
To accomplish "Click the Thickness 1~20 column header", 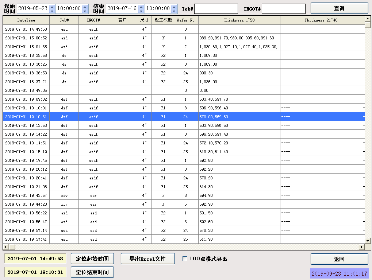I will [x=239, y=20].
